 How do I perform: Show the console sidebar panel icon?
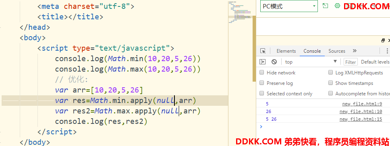click(x=262, y=62)
